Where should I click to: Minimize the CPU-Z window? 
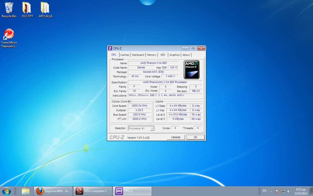185,48
